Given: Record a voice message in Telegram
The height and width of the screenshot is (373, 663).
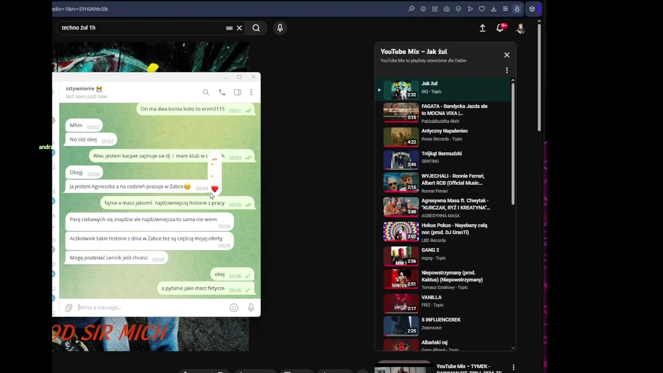Looking at the screenshot, I should pyautogui.click(x=251, y=308).
